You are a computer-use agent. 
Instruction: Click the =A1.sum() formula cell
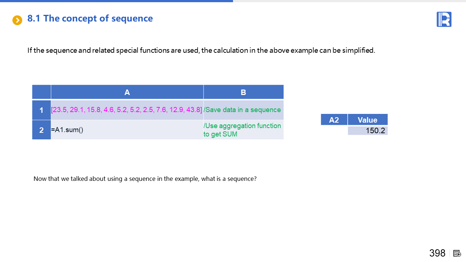click(x=127, y=130)
